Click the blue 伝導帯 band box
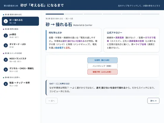Screen dimensions: 164x123 102,60
